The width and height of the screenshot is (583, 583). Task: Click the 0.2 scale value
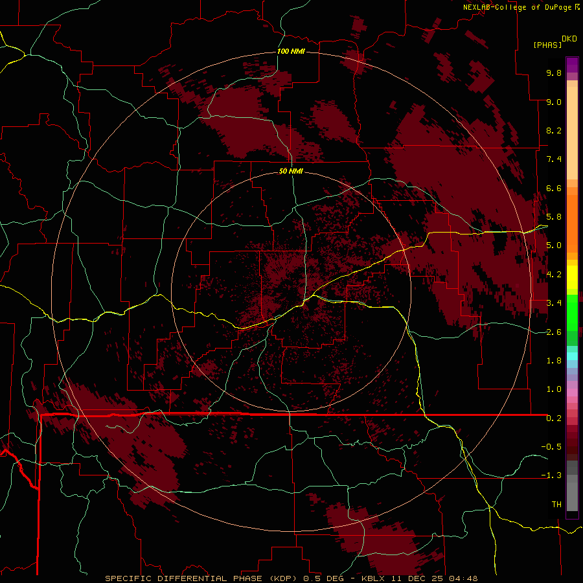554,418
